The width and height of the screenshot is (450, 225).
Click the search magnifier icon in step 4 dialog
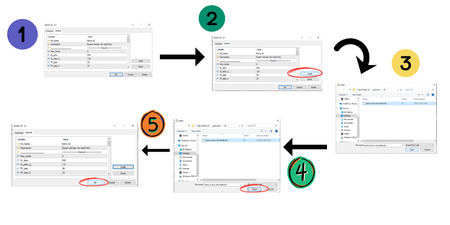click(276, 126)
